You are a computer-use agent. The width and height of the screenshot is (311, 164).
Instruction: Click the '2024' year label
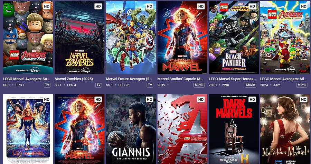click(264, 85)
